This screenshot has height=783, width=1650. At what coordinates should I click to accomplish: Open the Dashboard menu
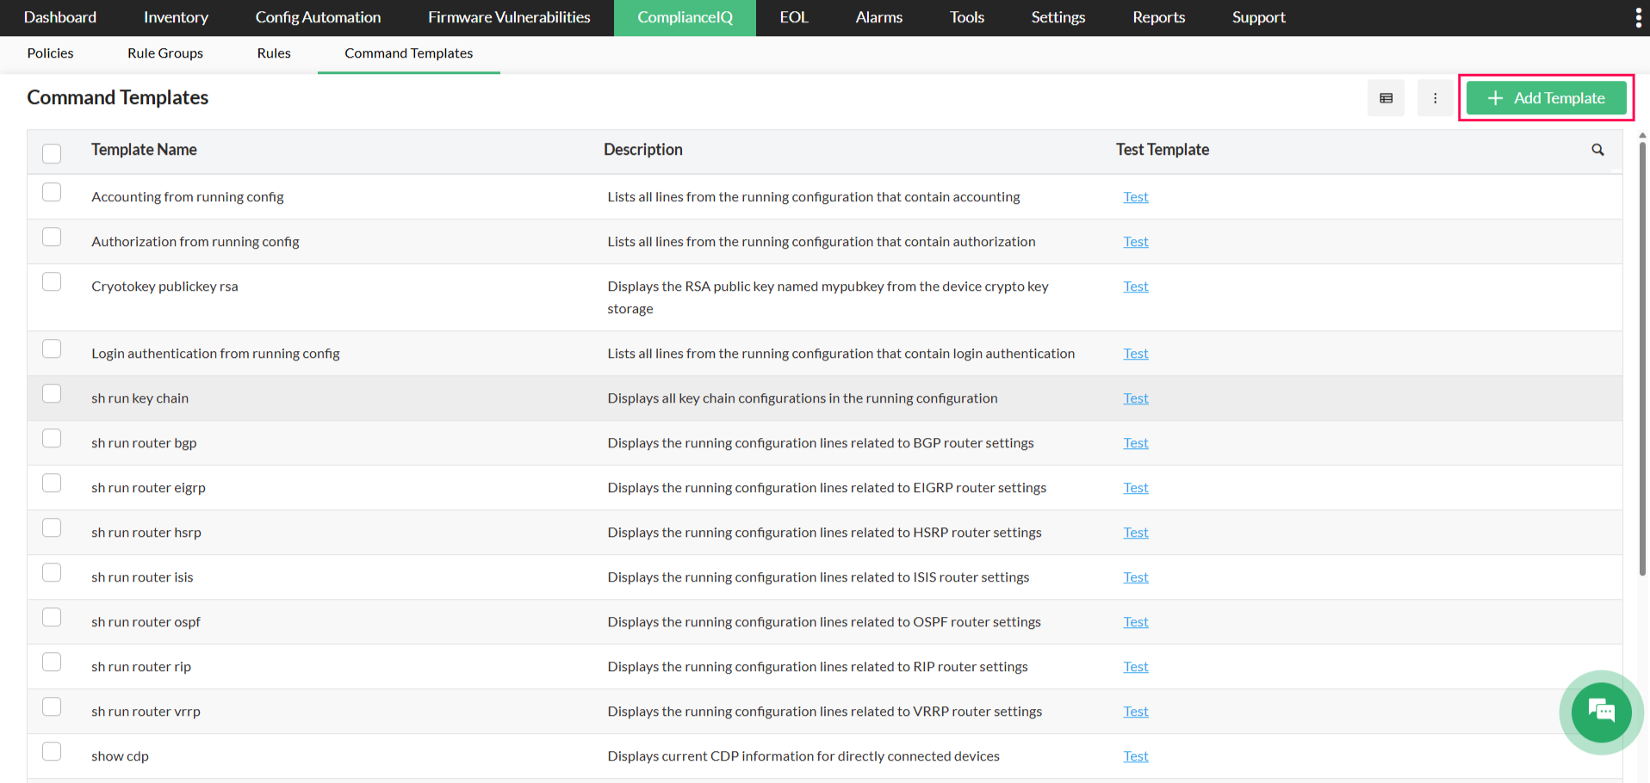pyautogui.click(x=60, y=17)
